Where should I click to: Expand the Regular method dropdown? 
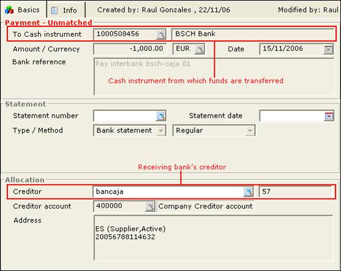250,131
